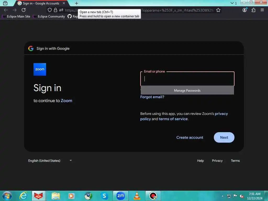
Task: Open a new tab with plus button
Action: coord(77,3)
